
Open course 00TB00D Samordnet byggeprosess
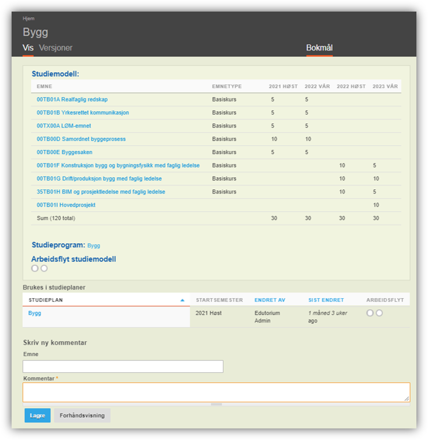pyautogui.click(x=81, y=139)
